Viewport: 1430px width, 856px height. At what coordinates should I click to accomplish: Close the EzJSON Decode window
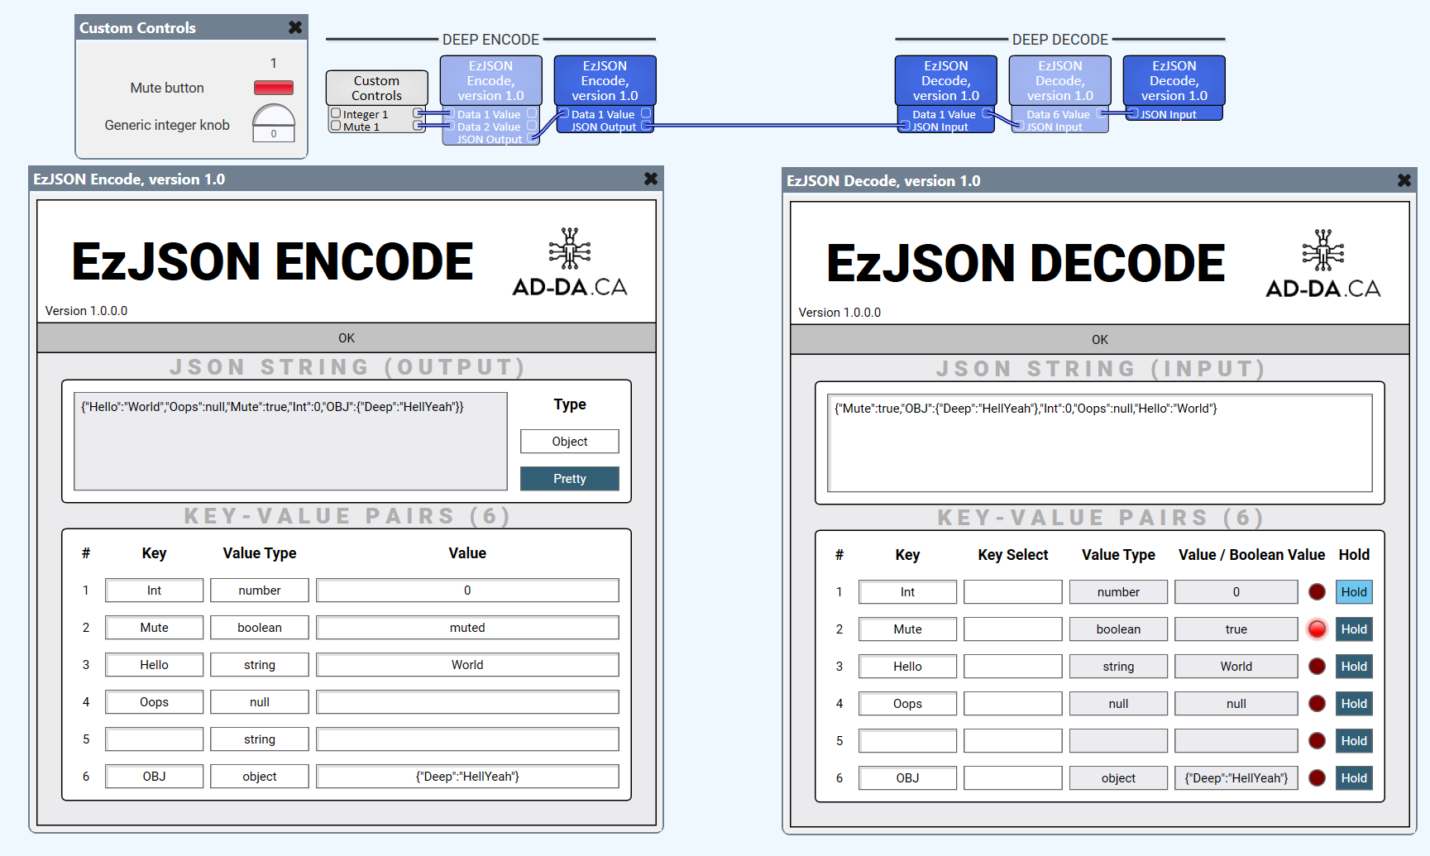tap(1404, 180)
